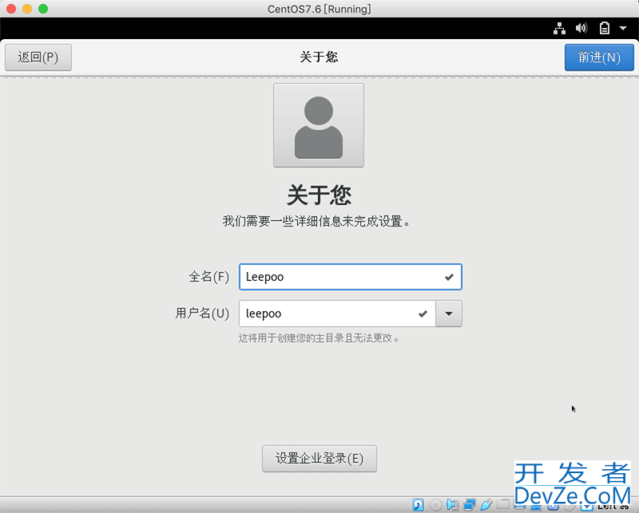
Task: Open the system menu dropdown arrow
Action: coord(623,28)
